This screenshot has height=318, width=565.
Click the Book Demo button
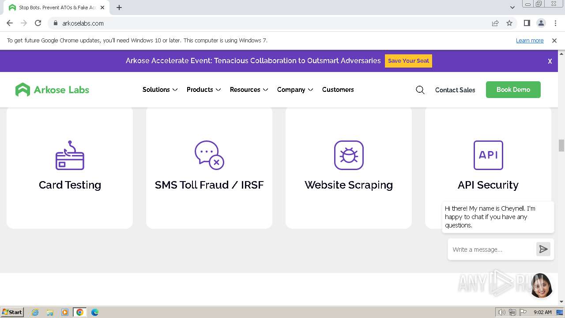(513, 90)
